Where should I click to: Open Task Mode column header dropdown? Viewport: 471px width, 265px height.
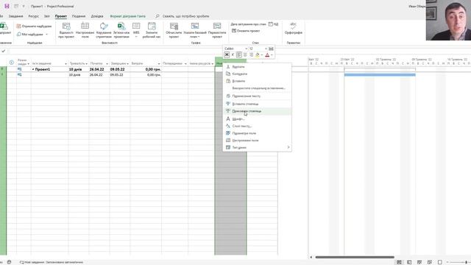coord(29,64)
